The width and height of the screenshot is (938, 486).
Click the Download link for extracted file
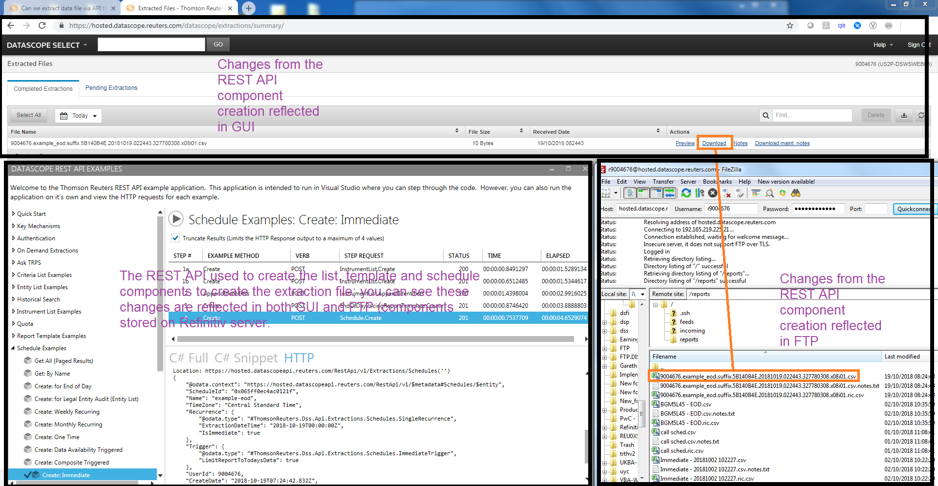click(x=714, y=143)
